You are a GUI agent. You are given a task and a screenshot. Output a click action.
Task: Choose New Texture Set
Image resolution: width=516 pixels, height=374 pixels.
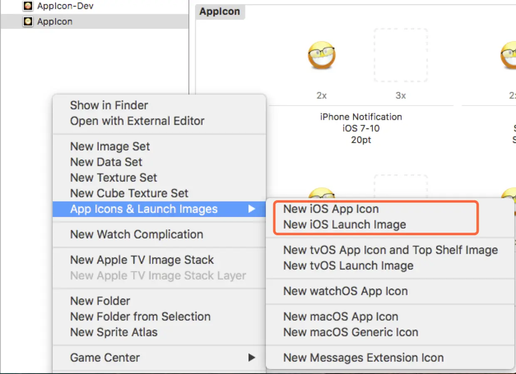pos(114,178)
